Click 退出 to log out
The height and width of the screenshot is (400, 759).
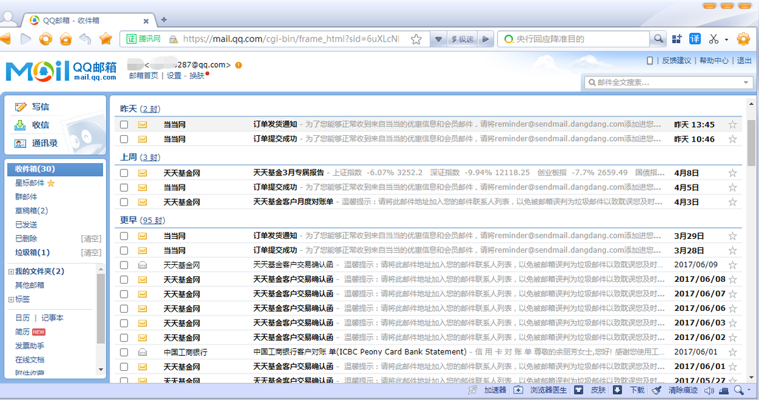click(744, 61)
